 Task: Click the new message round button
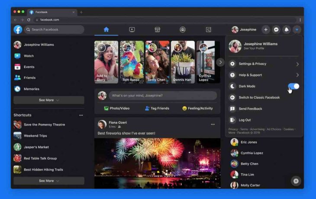coord(296,181)
